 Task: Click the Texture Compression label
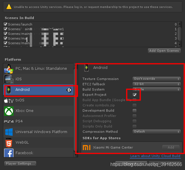click(x=100, y=79)
